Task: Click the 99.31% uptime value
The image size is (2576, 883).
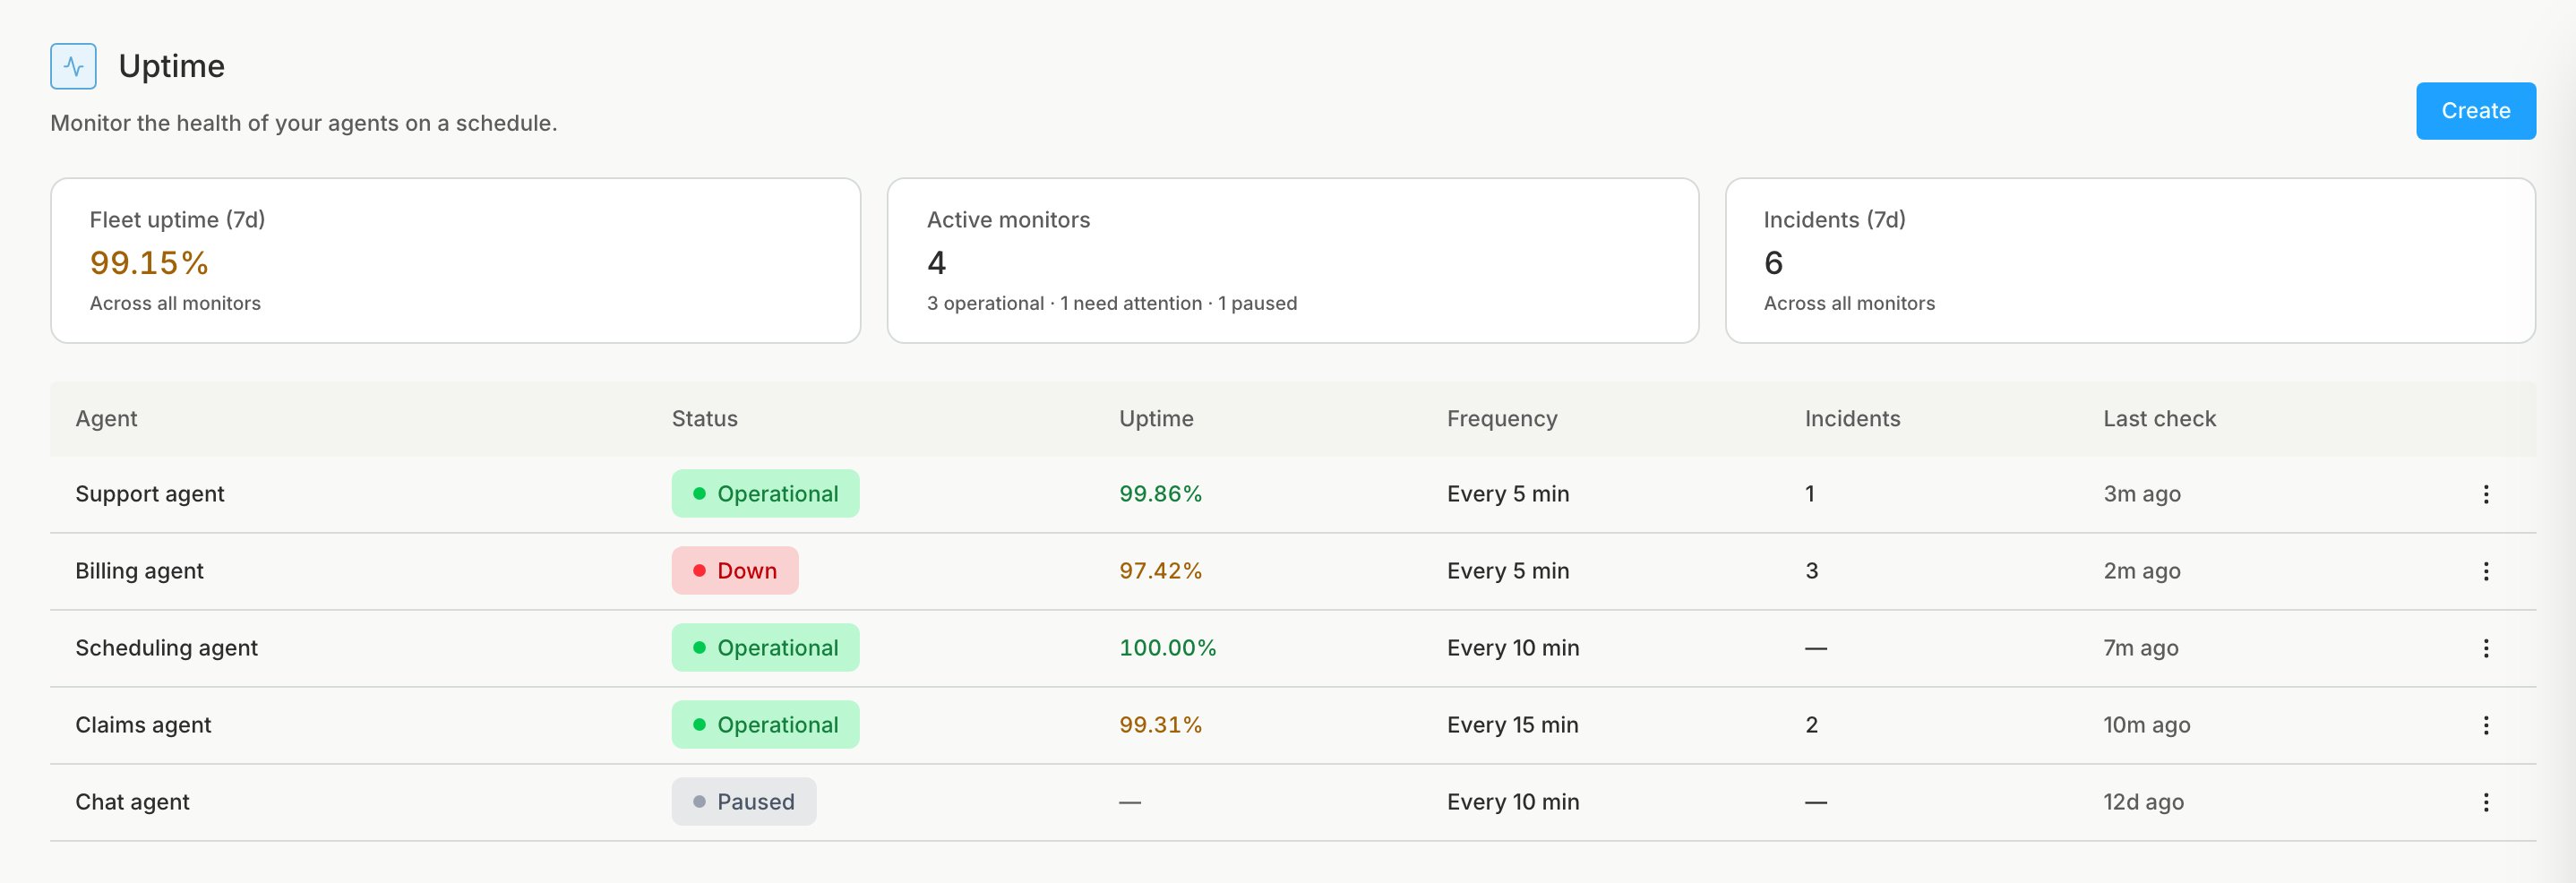Action: [1160, 725]
